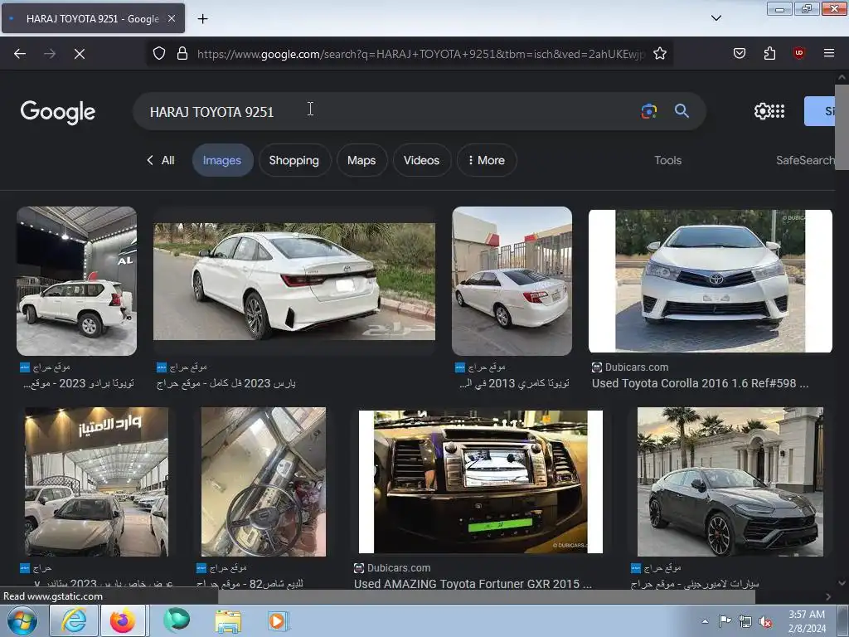Image resolution: width=849 pixels, height=637 pixels.
Task: Click the network connection tray icon
Action: pos(745,621)
